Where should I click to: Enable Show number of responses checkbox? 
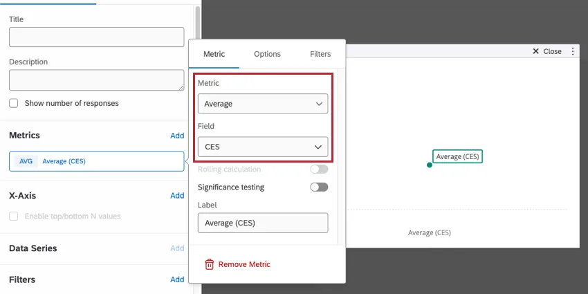coord(14,103)
